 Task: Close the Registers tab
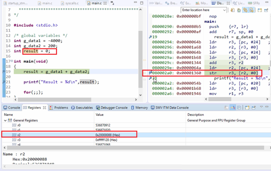click(x=44, y=108)
